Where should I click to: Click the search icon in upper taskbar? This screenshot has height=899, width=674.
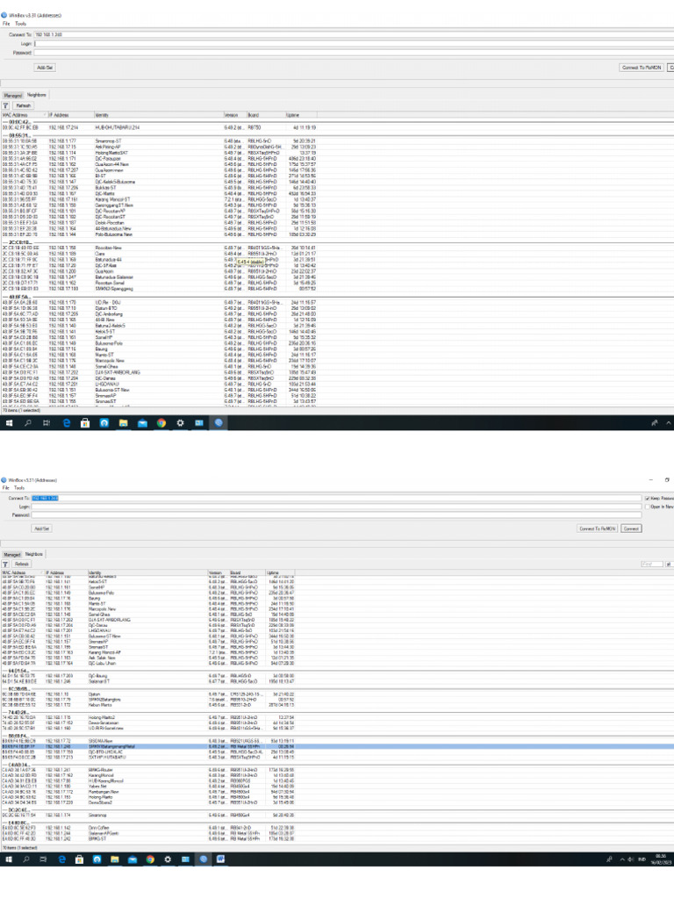coord(27,423)
